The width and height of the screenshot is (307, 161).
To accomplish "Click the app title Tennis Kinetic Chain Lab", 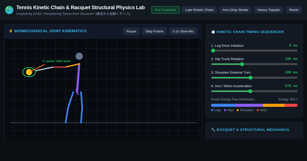I will (x=81, y=7).
